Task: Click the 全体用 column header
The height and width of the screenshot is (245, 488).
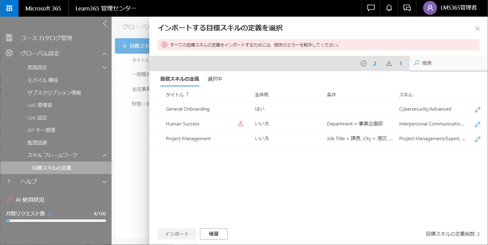Action: point(261,95)
